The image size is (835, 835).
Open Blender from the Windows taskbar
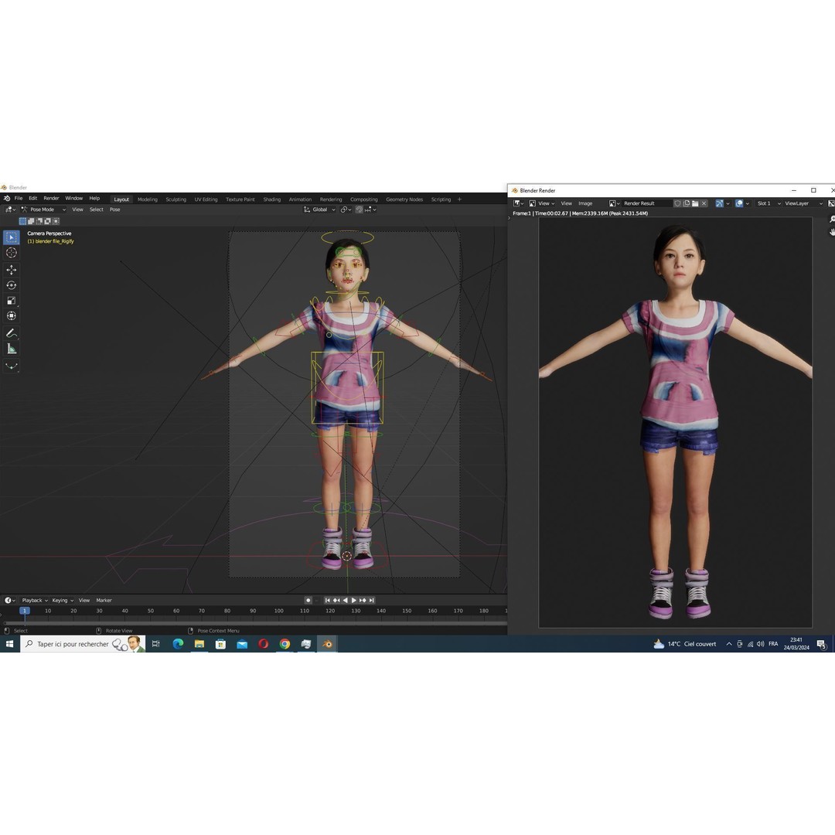point(327,644)
